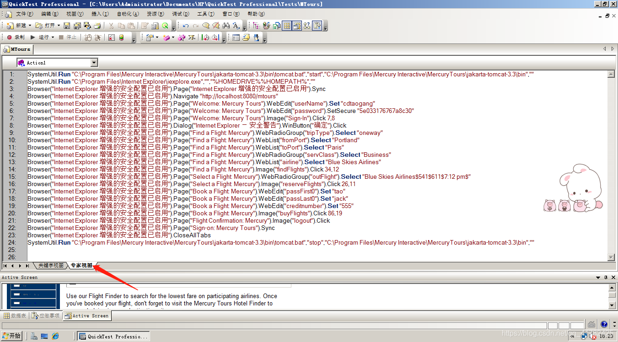
Task: Click the Internet Explorer quick launch icon
Action: click(x=56, y=336)
